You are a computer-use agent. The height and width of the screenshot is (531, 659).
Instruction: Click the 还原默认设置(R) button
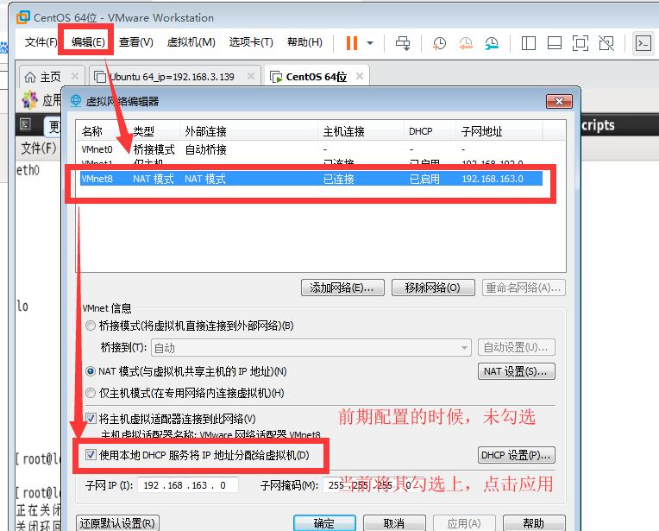[x=117, y=523]
